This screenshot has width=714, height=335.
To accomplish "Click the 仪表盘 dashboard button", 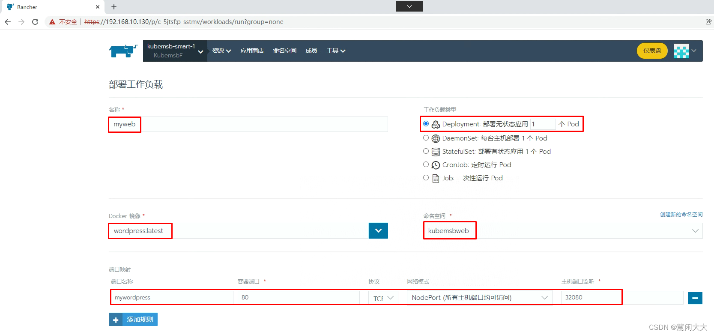I will pyautogui.click(x=652, y=51).
